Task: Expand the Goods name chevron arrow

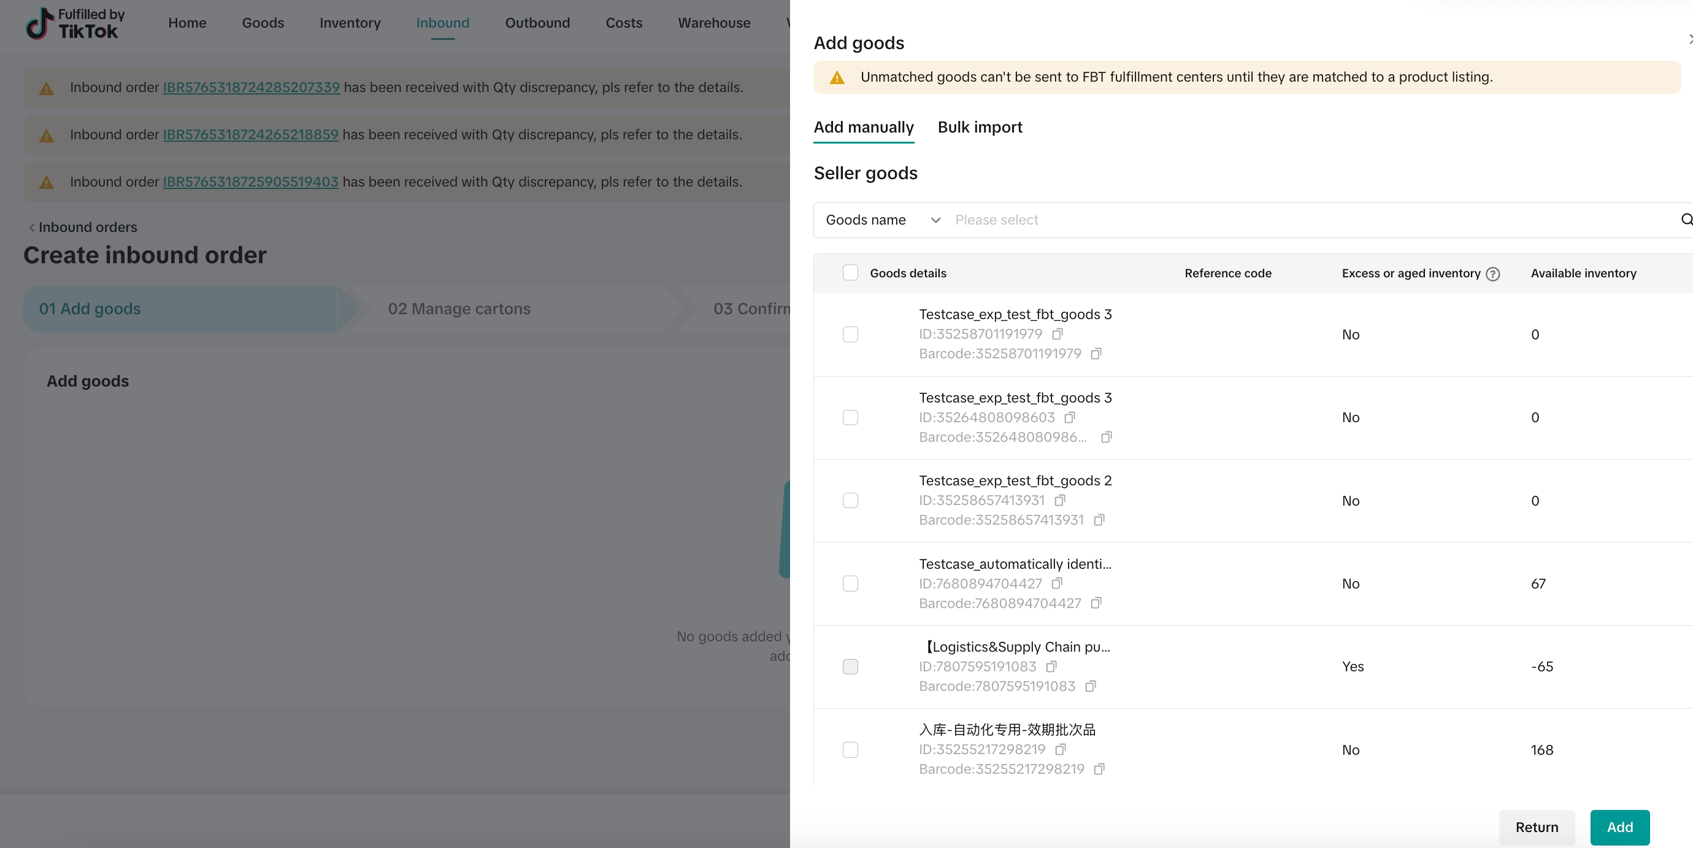Action: tap(935, 220)
